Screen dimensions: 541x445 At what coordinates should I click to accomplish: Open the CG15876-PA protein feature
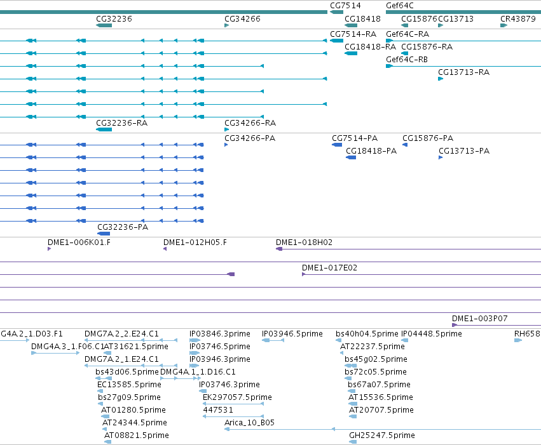405,145
